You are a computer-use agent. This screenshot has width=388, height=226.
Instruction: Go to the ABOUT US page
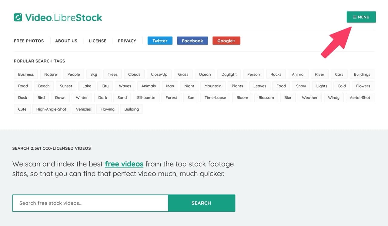coord(66,41)
